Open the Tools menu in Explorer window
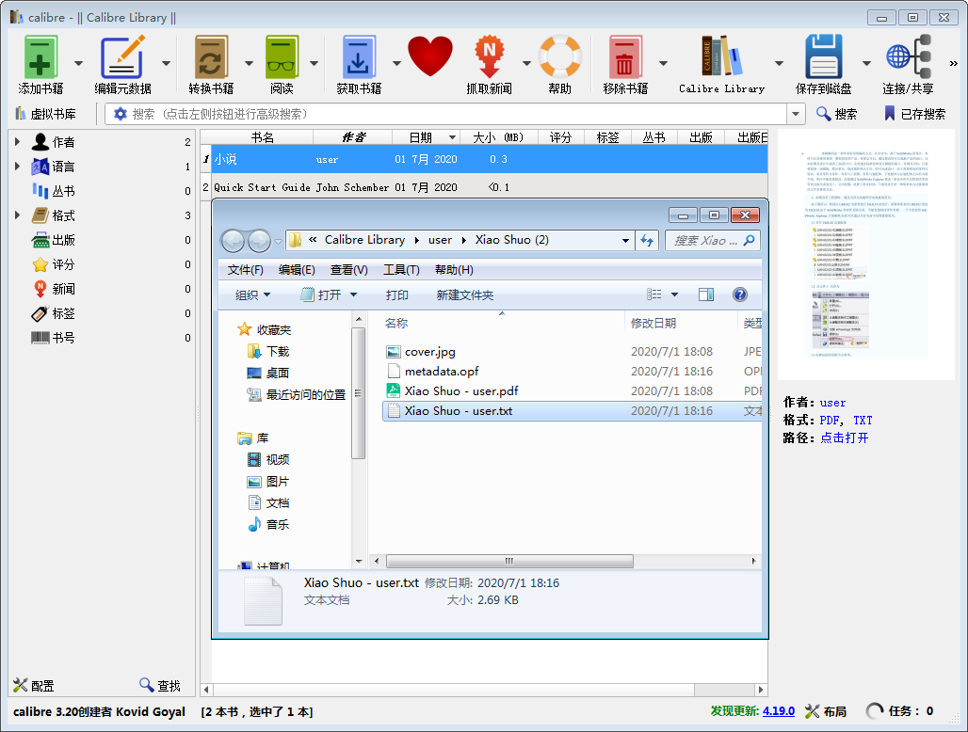The image size is (968, 732). (x=401, y=270)
